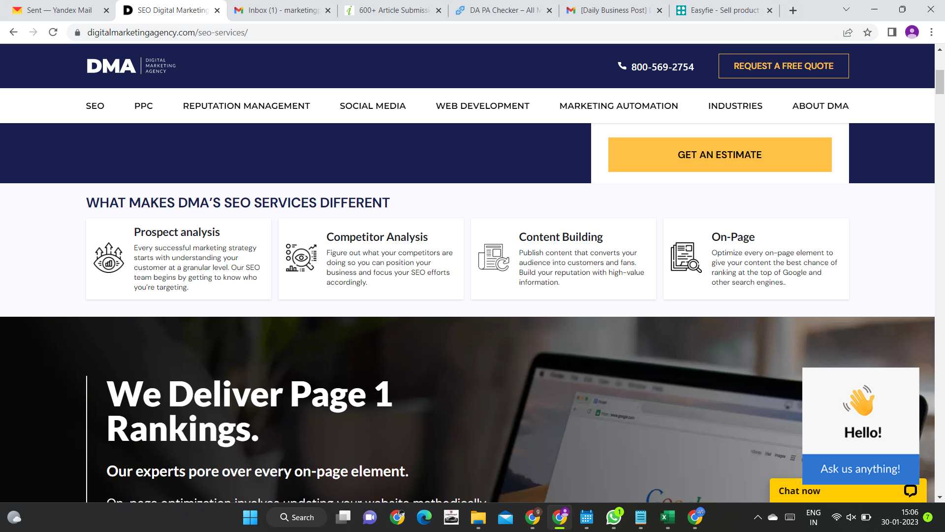Open Chrome tab search dropdown arrow
This screenshot has width=945, height=532.
[x=846, y=10]
